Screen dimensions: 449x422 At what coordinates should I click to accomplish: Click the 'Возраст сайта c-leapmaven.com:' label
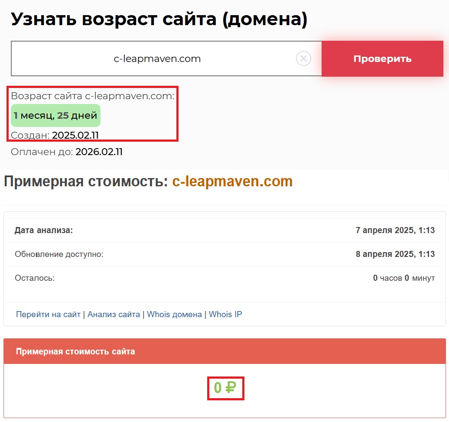[92, 96]
